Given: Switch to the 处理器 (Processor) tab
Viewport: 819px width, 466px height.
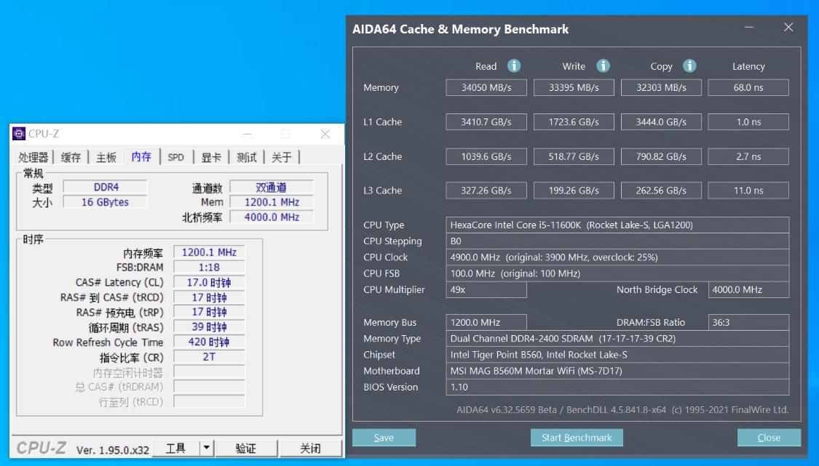Looking at the screenshot, I should click(x=34, y=156).
